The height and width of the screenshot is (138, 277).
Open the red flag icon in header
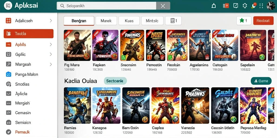pyautogui.click(x=226, y=6)
